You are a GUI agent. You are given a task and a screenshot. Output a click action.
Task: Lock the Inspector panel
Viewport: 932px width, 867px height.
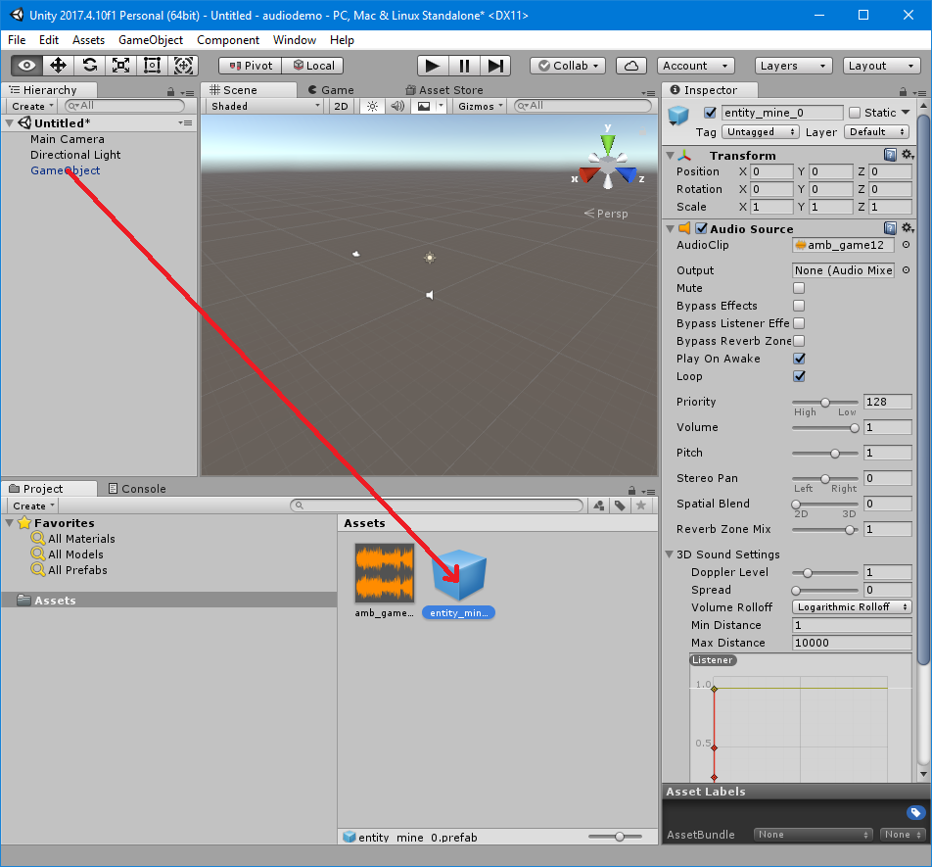(x=903, y=91)
